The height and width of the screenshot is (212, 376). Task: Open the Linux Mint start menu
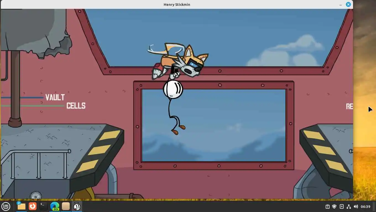click(x=6, y=206)
